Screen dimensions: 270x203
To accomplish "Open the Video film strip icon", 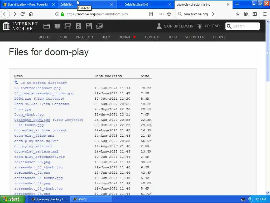I will (68, 26).
